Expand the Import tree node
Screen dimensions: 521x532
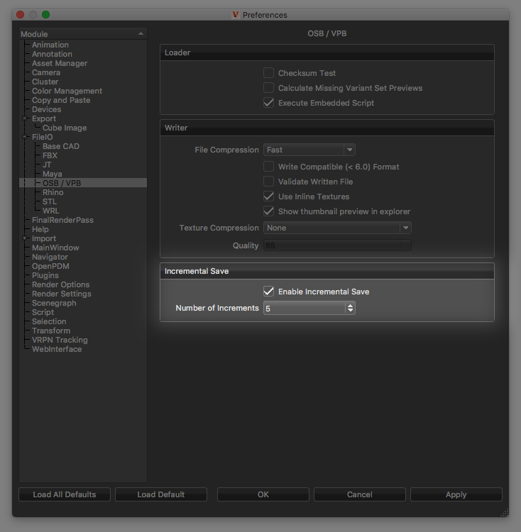click(x=24, y=238)
